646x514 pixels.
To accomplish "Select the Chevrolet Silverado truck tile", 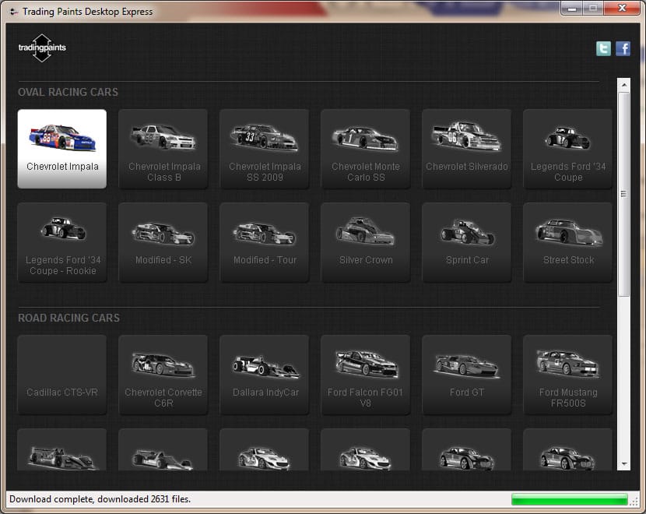I will pyautogui.click(x=467, y=149).
